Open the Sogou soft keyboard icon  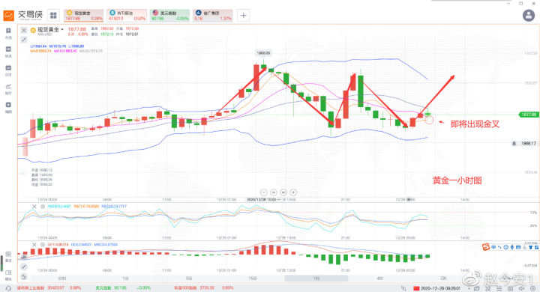point(518,247)
